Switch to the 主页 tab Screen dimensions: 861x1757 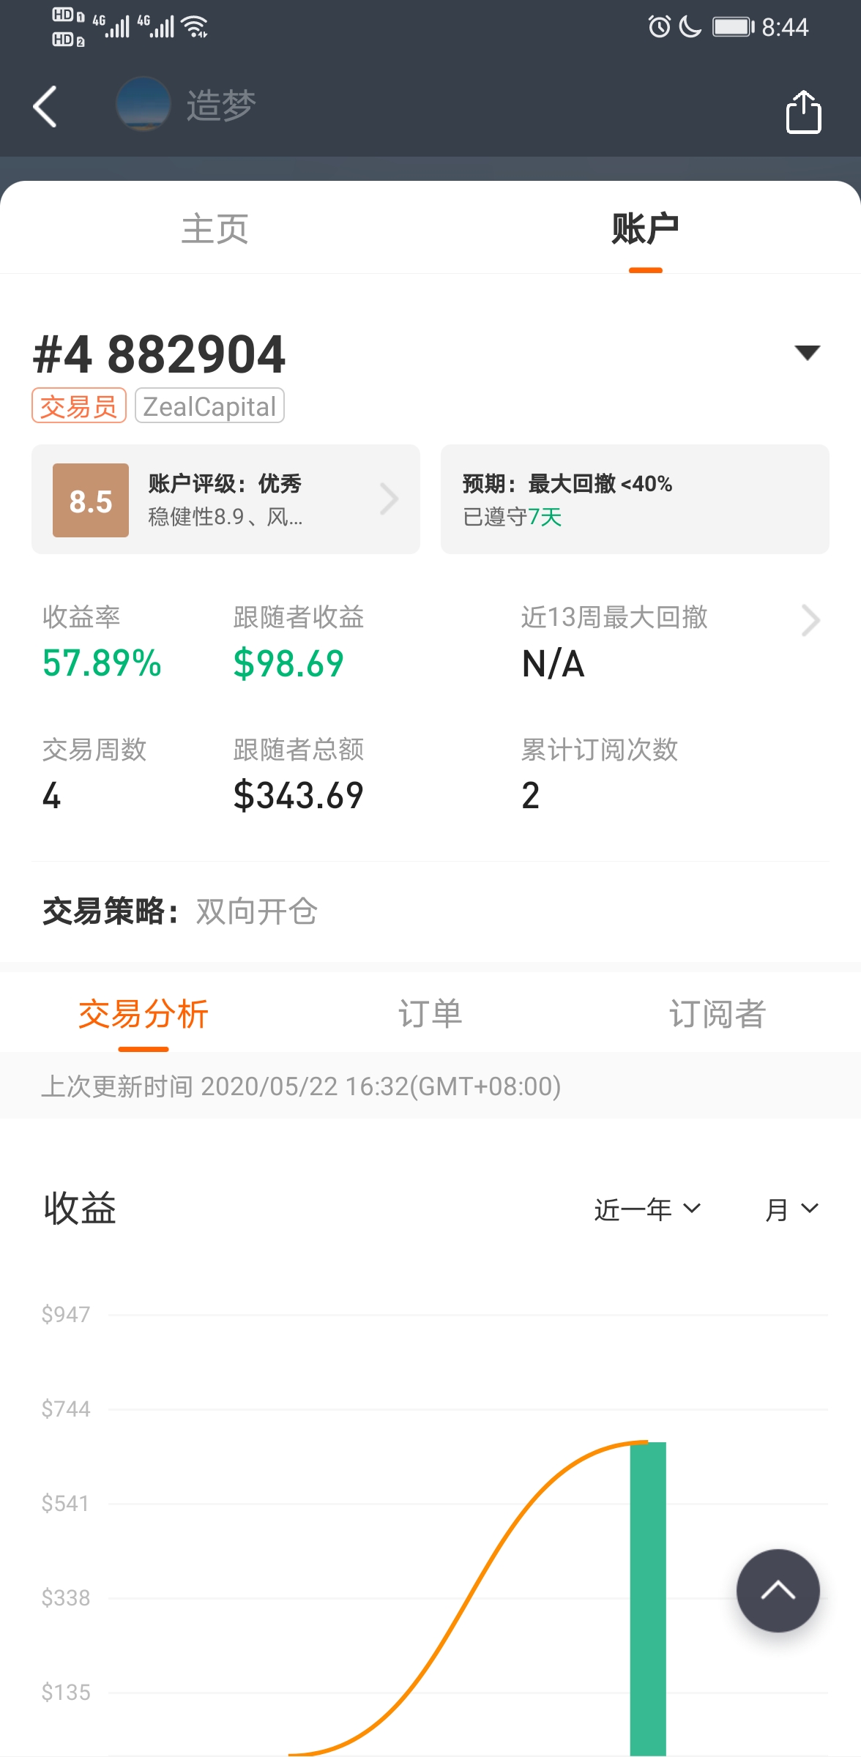coord(215,228)
